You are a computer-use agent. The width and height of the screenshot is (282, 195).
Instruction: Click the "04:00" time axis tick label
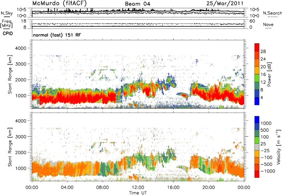point(67,188)
